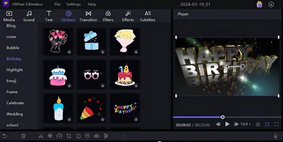
Task: Download the 18 candle cake sticker
Action: (x=136, y=85)
